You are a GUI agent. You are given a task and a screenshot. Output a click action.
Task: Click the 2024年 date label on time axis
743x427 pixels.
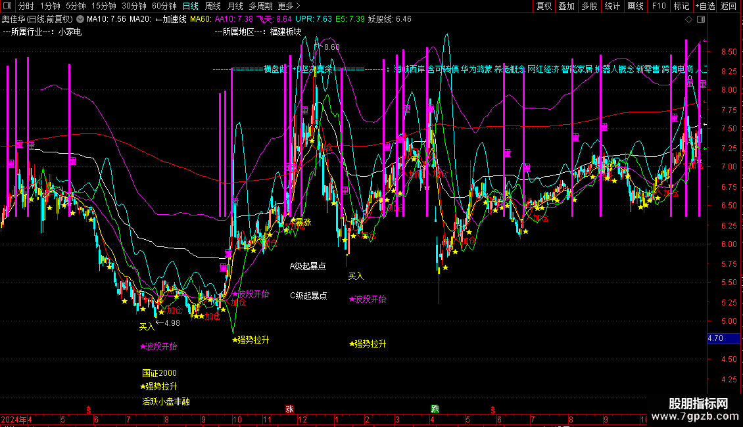(14, 419)
